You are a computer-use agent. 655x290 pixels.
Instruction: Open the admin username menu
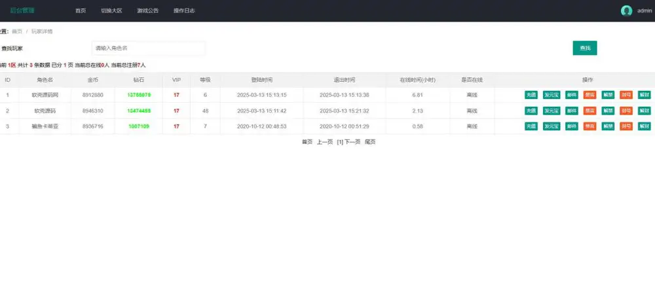645,11
